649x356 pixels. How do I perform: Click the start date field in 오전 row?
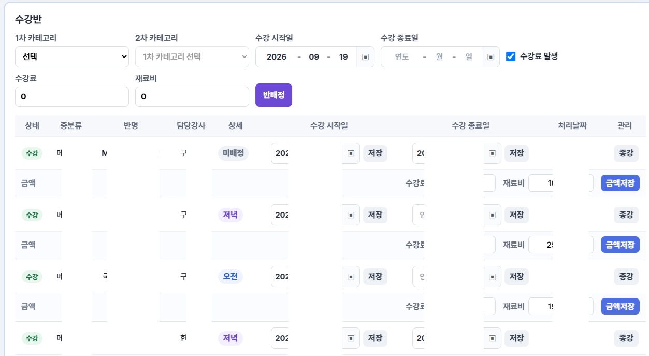pyautogui.click(x=315, y=277)
